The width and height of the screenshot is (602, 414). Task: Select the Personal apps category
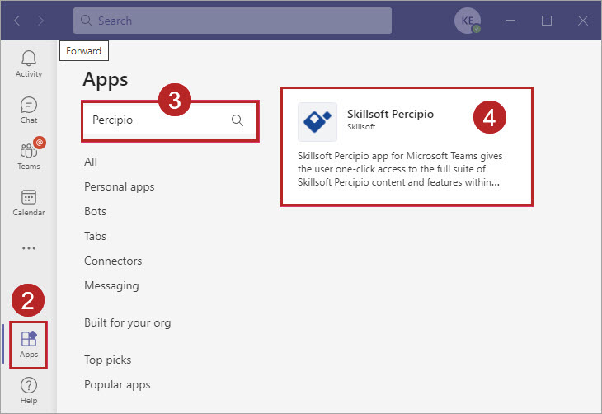coord(119,187)
